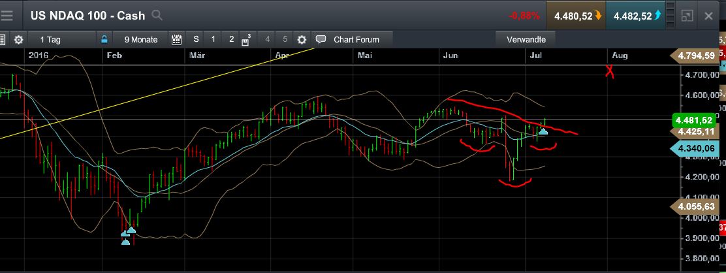Open the hamburger menu in the title bar

point(7,15)
